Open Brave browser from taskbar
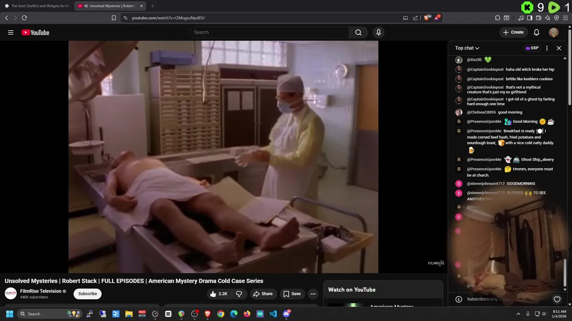This screenshot has width=572, height=321. (207, 314)
